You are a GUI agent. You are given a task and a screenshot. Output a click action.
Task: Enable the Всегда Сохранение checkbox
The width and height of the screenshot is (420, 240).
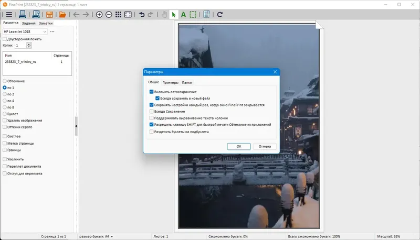(152, 112)
